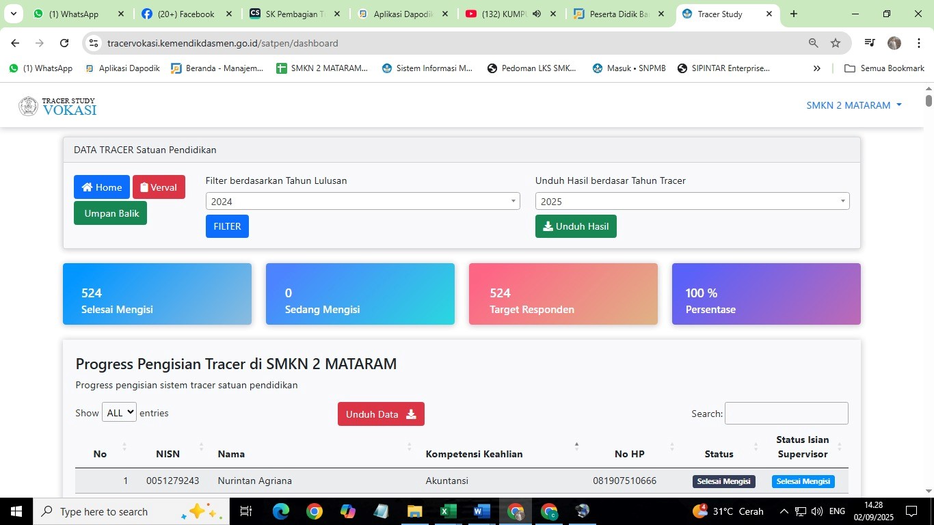Open the Excel icon in the taskbar

pos(448,511)
